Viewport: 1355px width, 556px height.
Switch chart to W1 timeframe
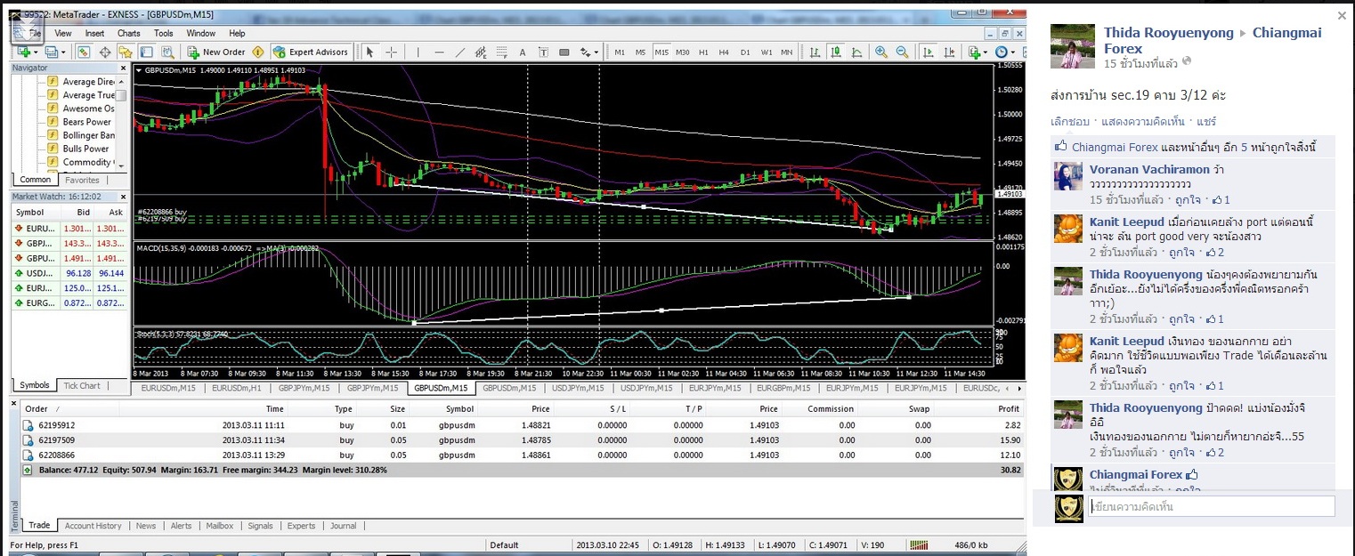click(767, 52)
